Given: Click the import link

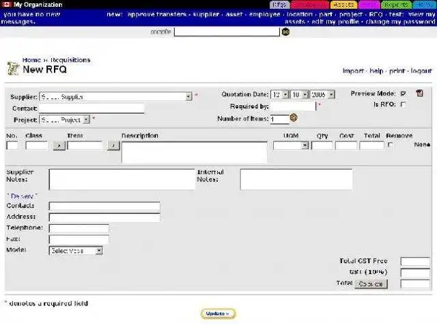Looking at the screenshot, I should [x=353, y=71].
